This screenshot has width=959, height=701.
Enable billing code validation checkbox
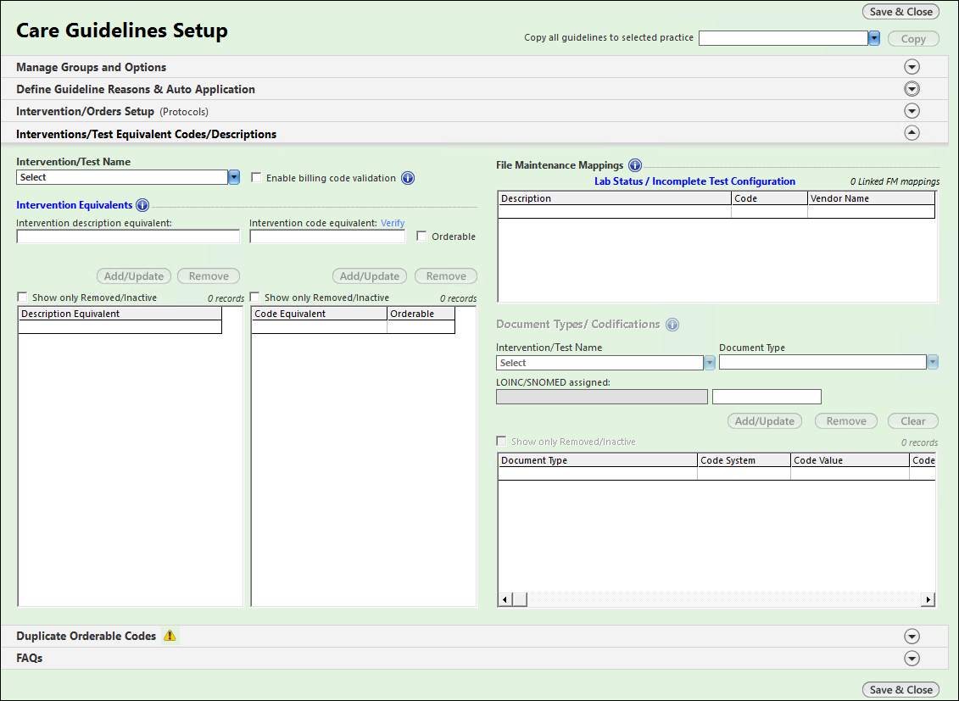[x=256, y=177]
